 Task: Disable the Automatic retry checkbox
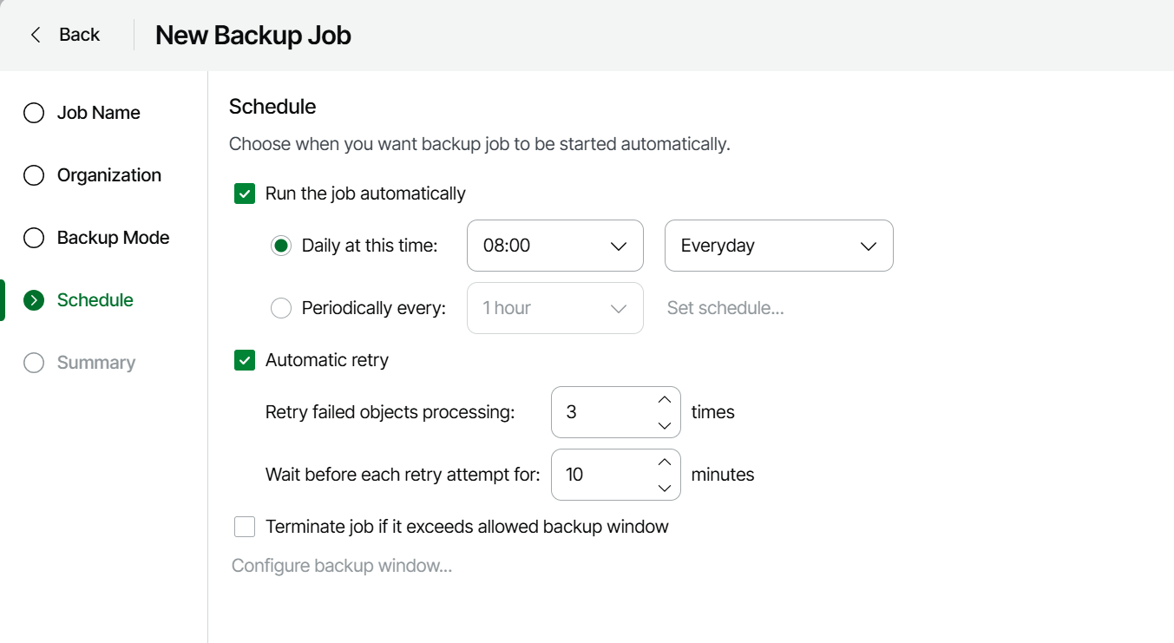[245, 360]
